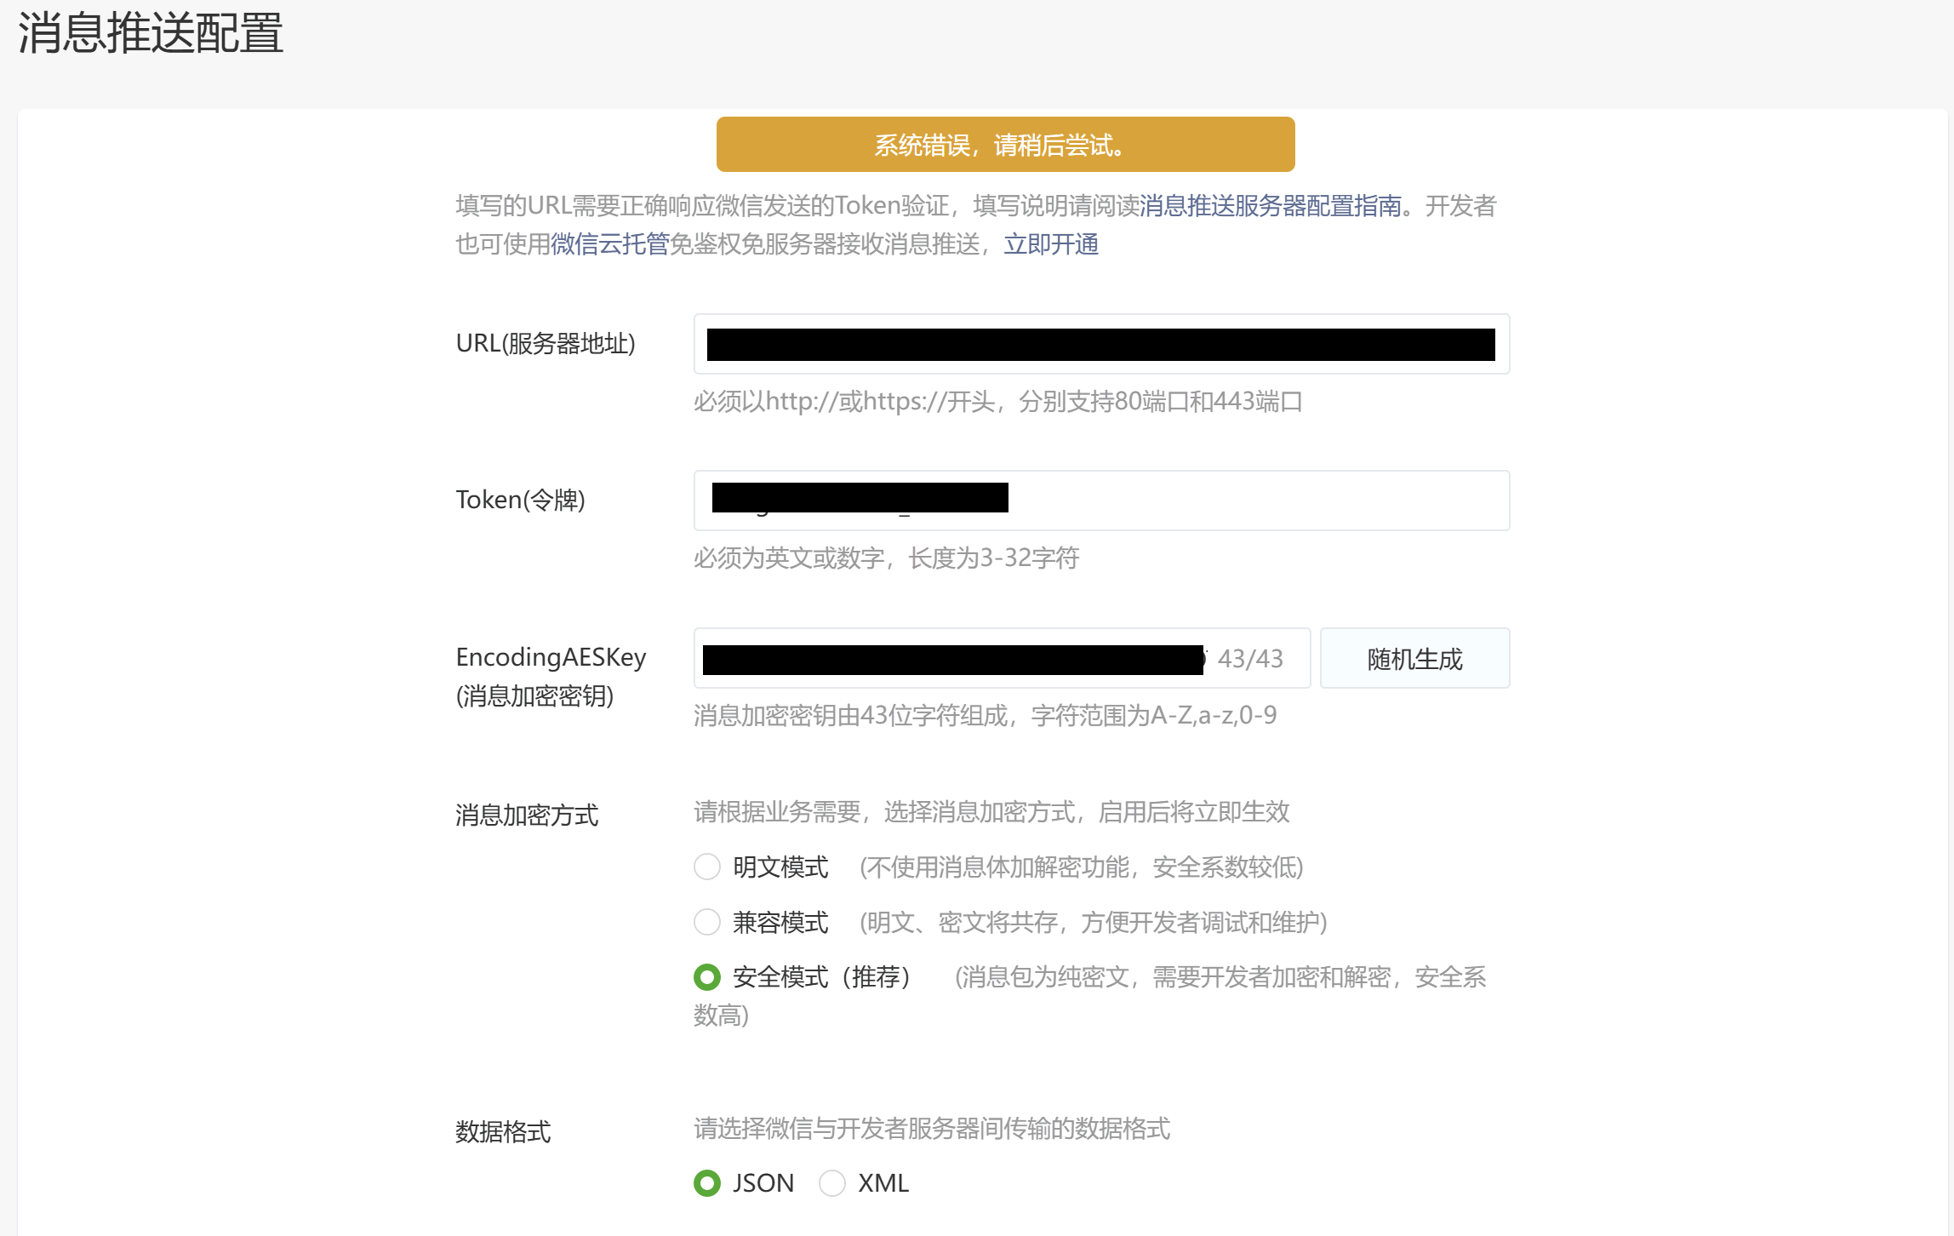Click the 43/43 character counter

[1250, 659]
